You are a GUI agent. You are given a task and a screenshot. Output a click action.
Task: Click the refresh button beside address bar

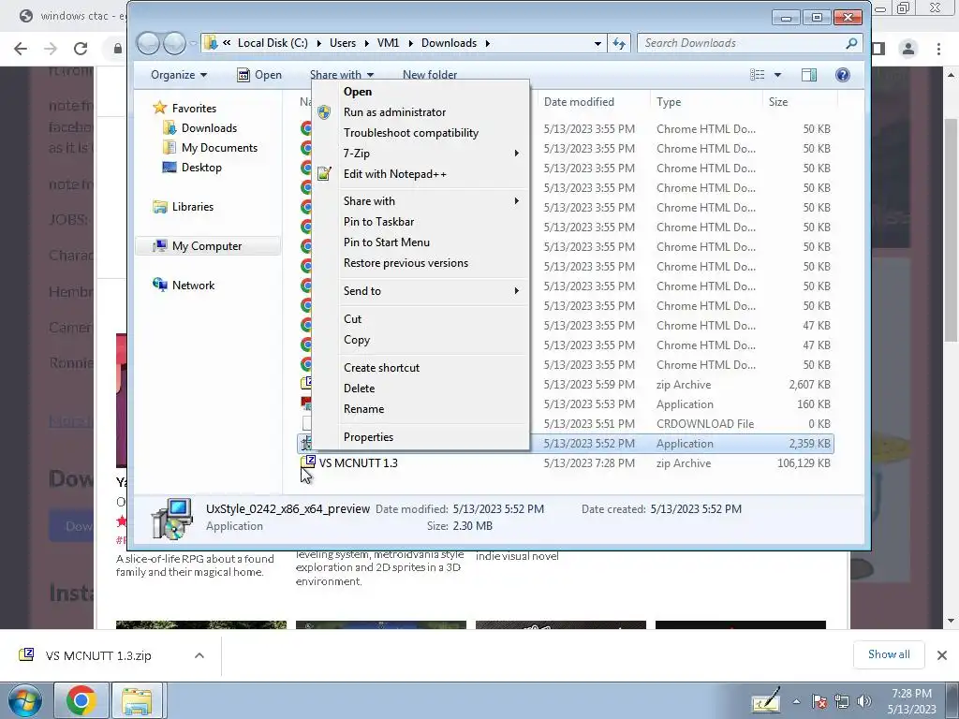(619, 43)
